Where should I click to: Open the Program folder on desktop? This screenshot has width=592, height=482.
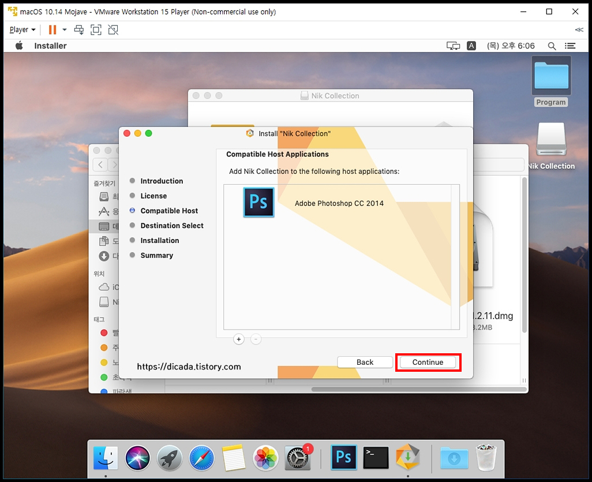coord(551,81)
